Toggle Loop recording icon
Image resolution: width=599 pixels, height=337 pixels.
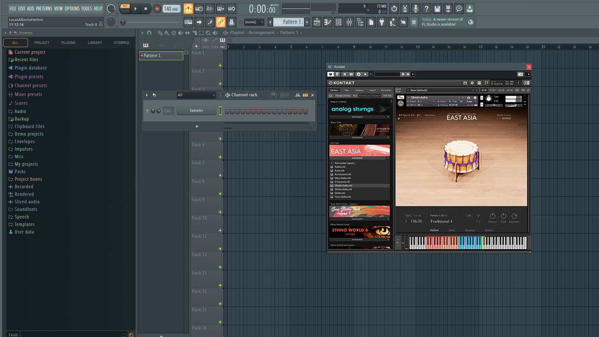point(232,9)
